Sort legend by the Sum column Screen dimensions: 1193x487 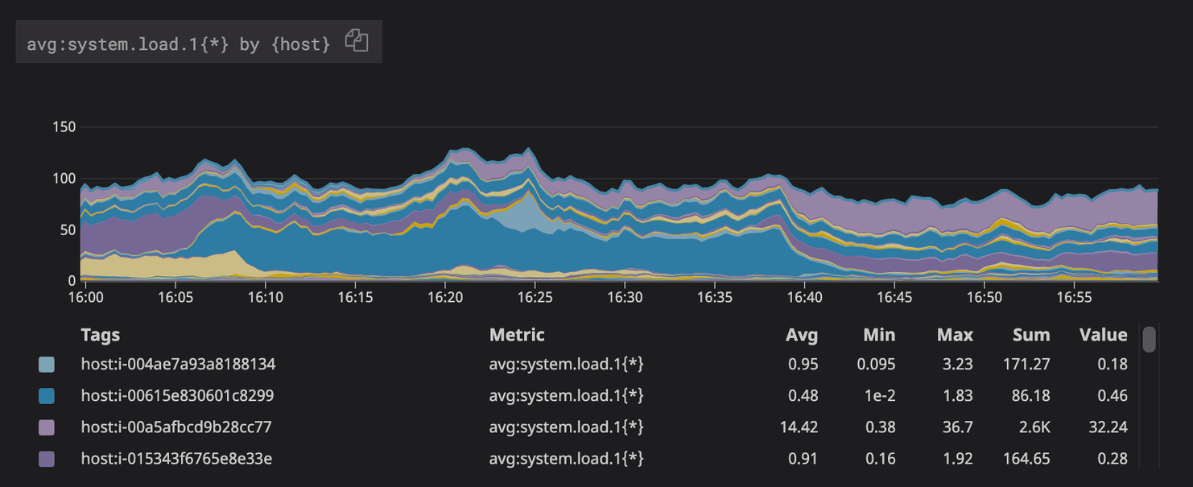1030,335
